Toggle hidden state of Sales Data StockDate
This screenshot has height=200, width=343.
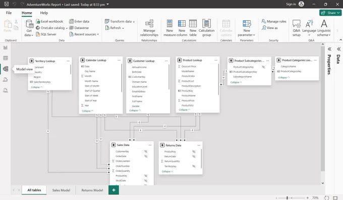[146, 180]
